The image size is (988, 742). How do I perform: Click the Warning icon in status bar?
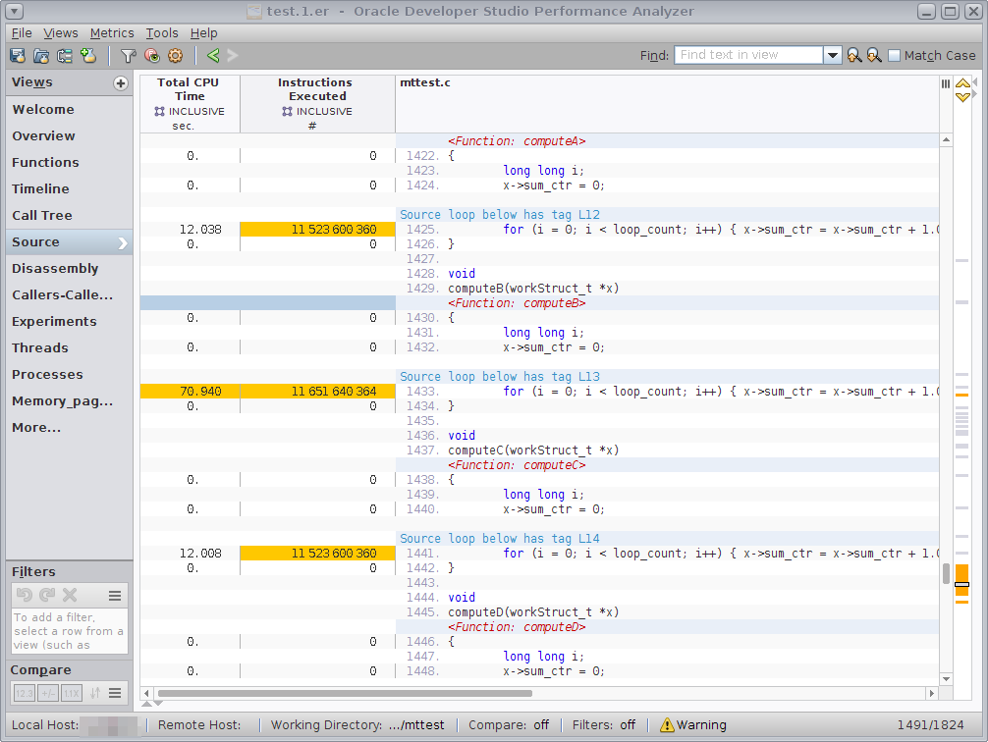[667, 725]
